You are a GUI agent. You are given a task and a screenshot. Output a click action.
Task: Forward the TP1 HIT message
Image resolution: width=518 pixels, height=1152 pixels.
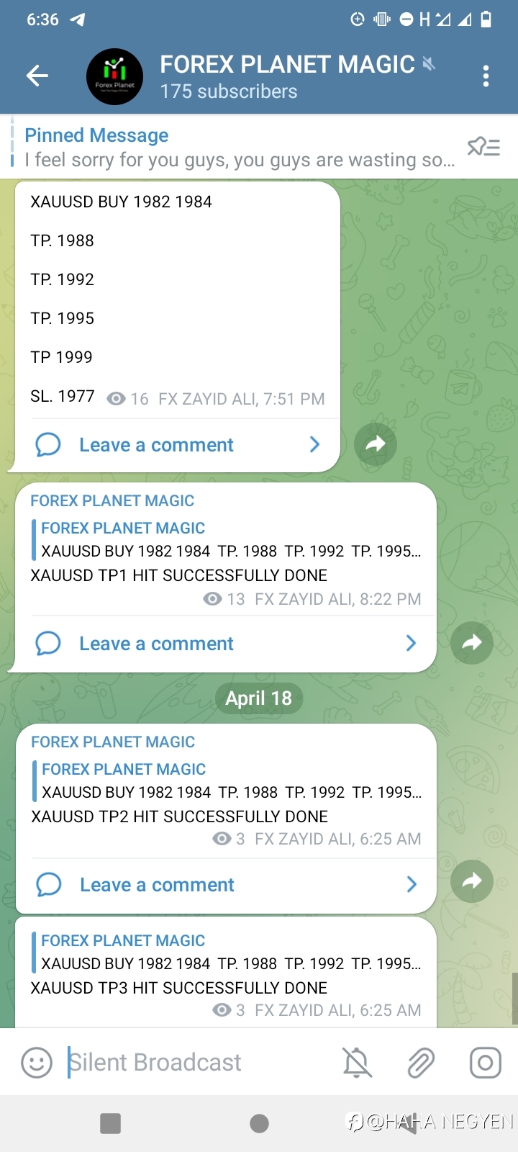click(x=472, y=642)
